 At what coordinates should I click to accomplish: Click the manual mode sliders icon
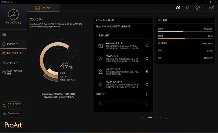point(101,103)
